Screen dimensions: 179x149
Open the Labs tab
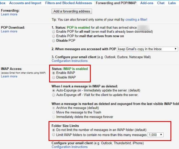172,3
